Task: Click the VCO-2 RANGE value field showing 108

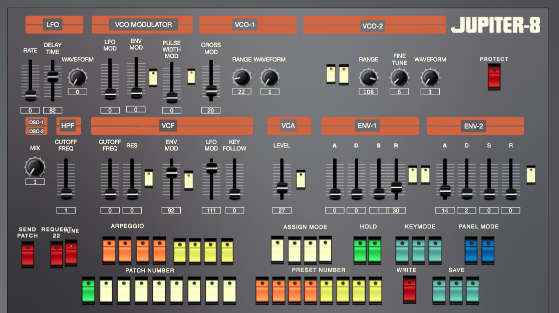Action: (368, 92)
